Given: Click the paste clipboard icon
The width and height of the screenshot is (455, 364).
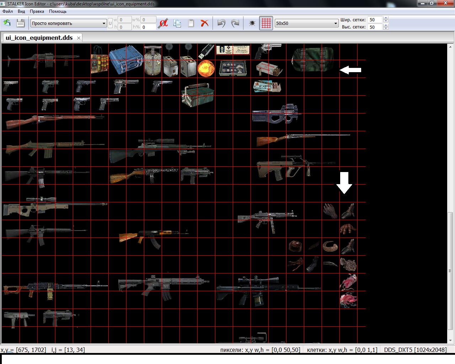Looking at the screenshot, I should point(191,23).
